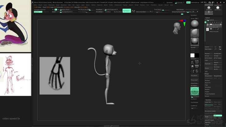Select the Sphere3D_1 tool thumbnail
226x127 pixels.
[218, 8]
